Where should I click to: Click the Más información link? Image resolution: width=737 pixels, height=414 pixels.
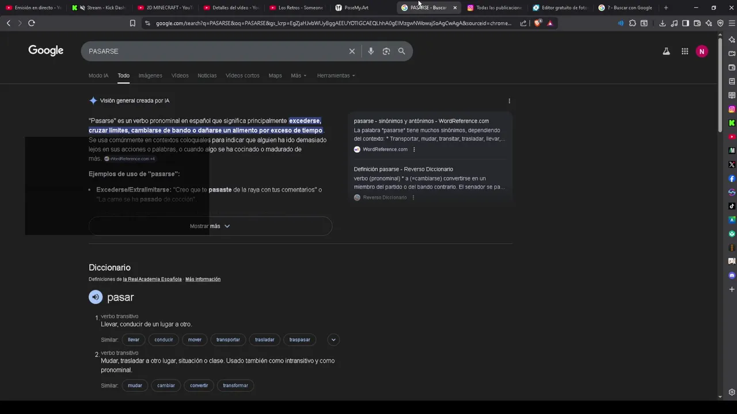[203, 279]
